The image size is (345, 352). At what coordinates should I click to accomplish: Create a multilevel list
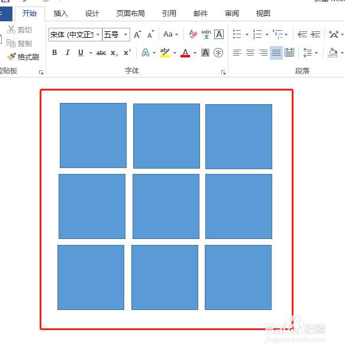tap(278, 34)
